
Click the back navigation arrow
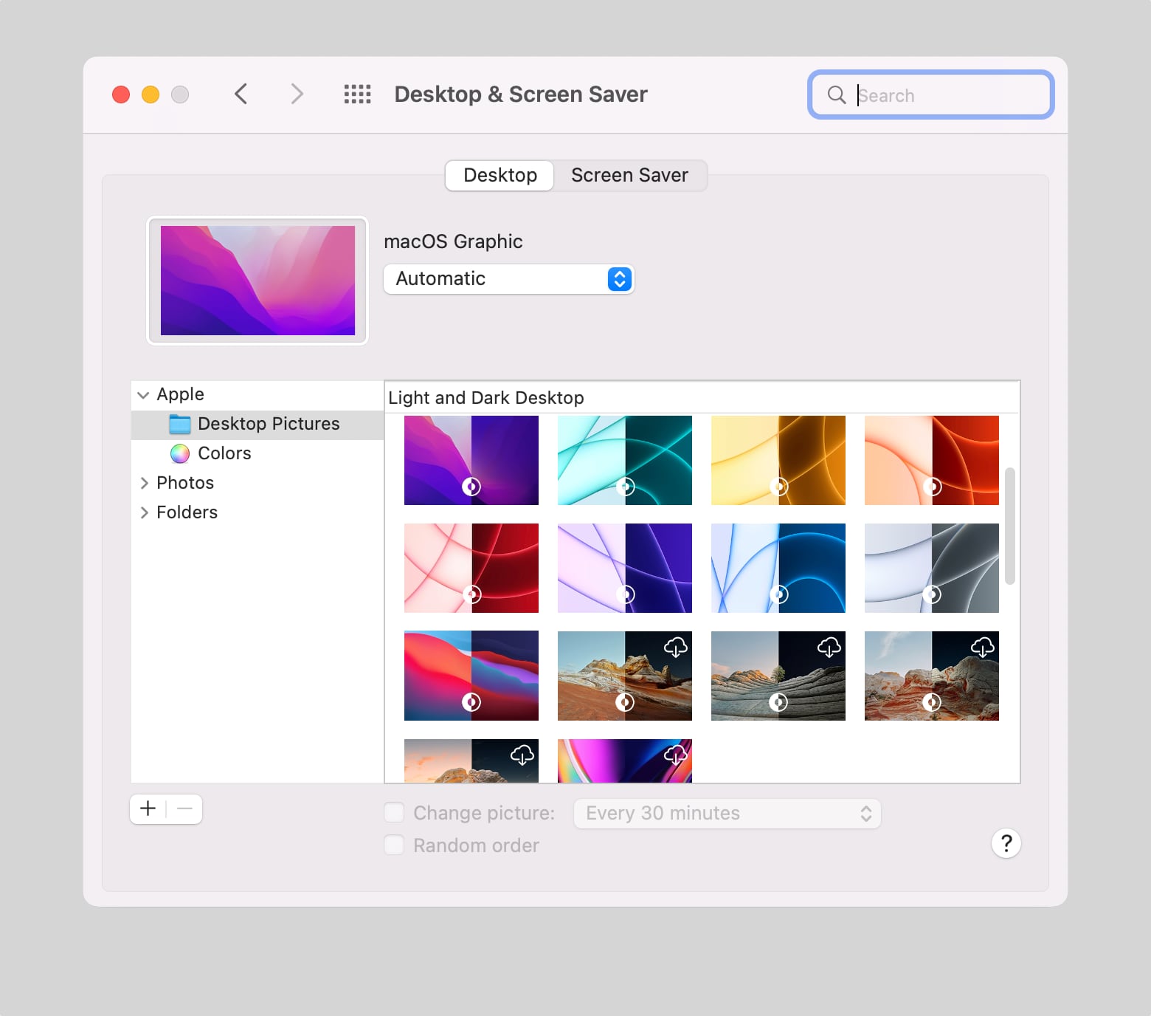pyautogui.click(x=241, y=95)
